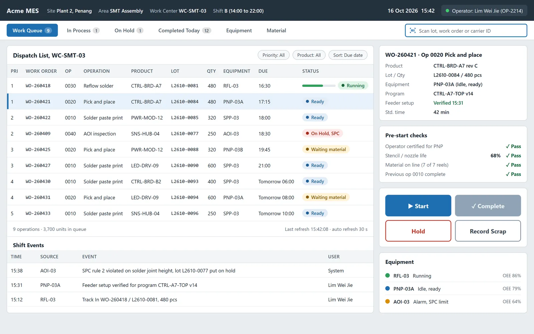Viewport: 534px width, 334px height.
Task: Click the blue PNP-03A equipment status dot
Action: 387,289
